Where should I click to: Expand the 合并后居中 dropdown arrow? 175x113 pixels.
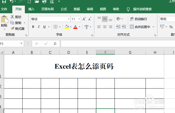tap(153, 27)
